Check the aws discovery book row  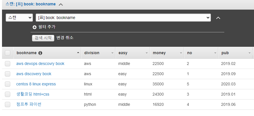click(8, 74)
